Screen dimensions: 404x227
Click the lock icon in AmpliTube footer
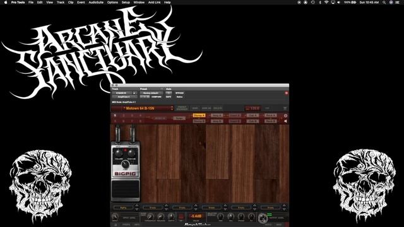(116, 224)
